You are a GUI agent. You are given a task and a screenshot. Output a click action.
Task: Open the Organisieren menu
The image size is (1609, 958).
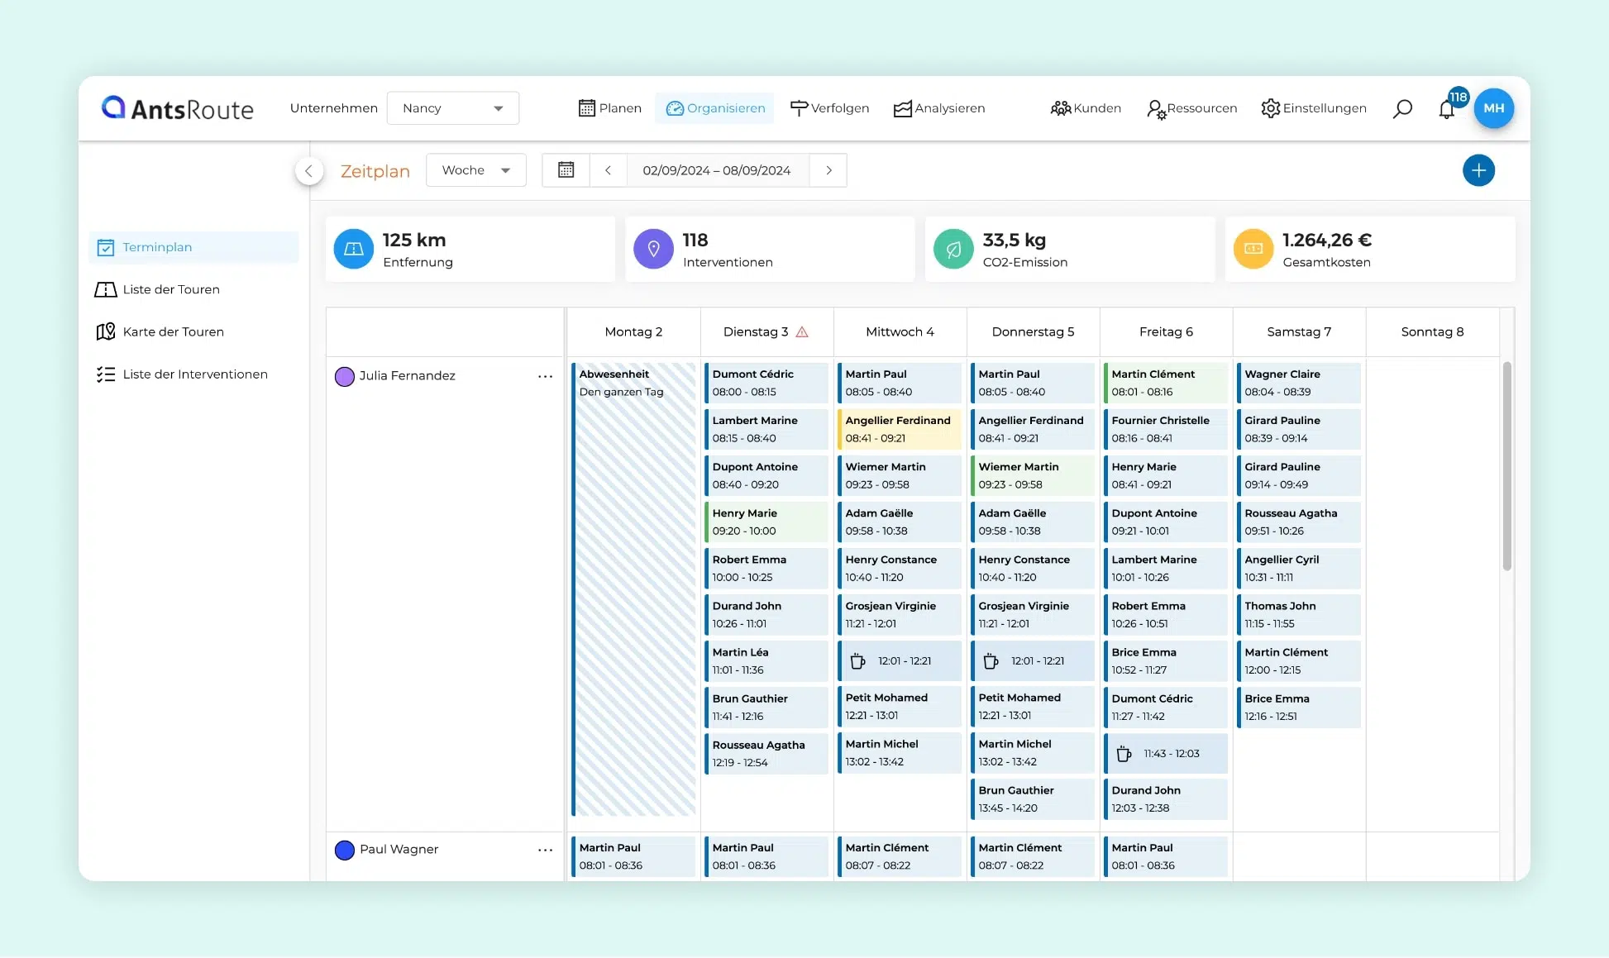click(x=715, y=108)
